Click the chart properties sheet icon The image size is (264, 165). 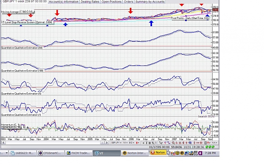coord(205,143)
